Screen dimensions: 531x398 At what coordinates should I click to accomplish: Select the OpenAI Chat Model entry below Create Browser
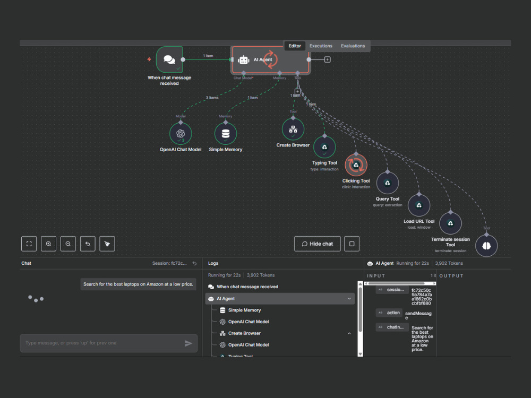[248, 345]
